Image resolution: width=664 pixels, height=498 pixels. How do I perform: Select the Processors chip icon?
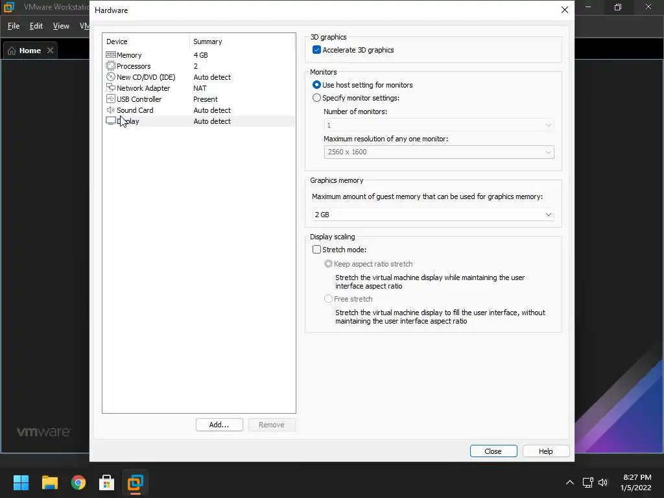[110, 65]
